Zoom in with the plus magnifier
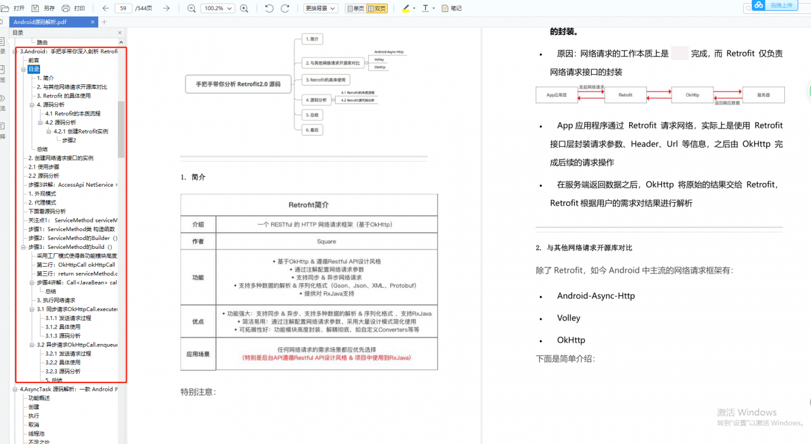The image size is (811, 444). click(245, 8)
